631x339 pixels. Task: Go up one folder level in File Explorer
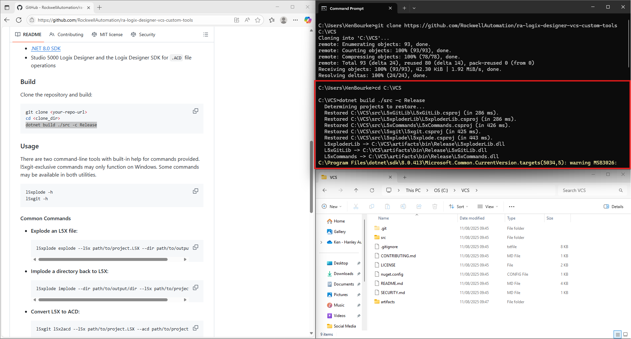[356, 190]
